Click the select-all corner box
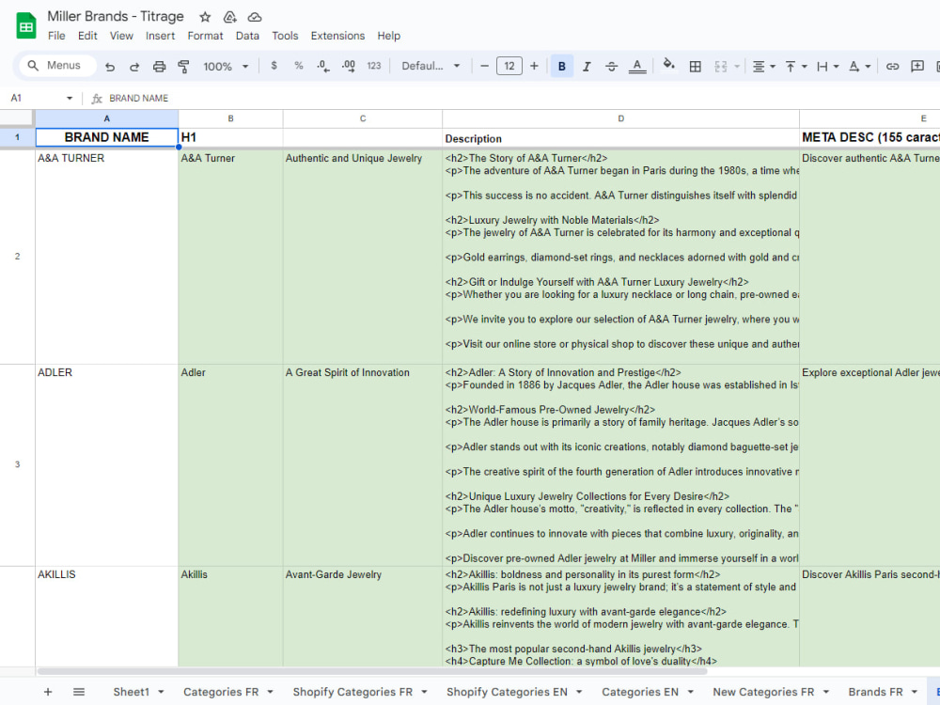 pos(17,118)
